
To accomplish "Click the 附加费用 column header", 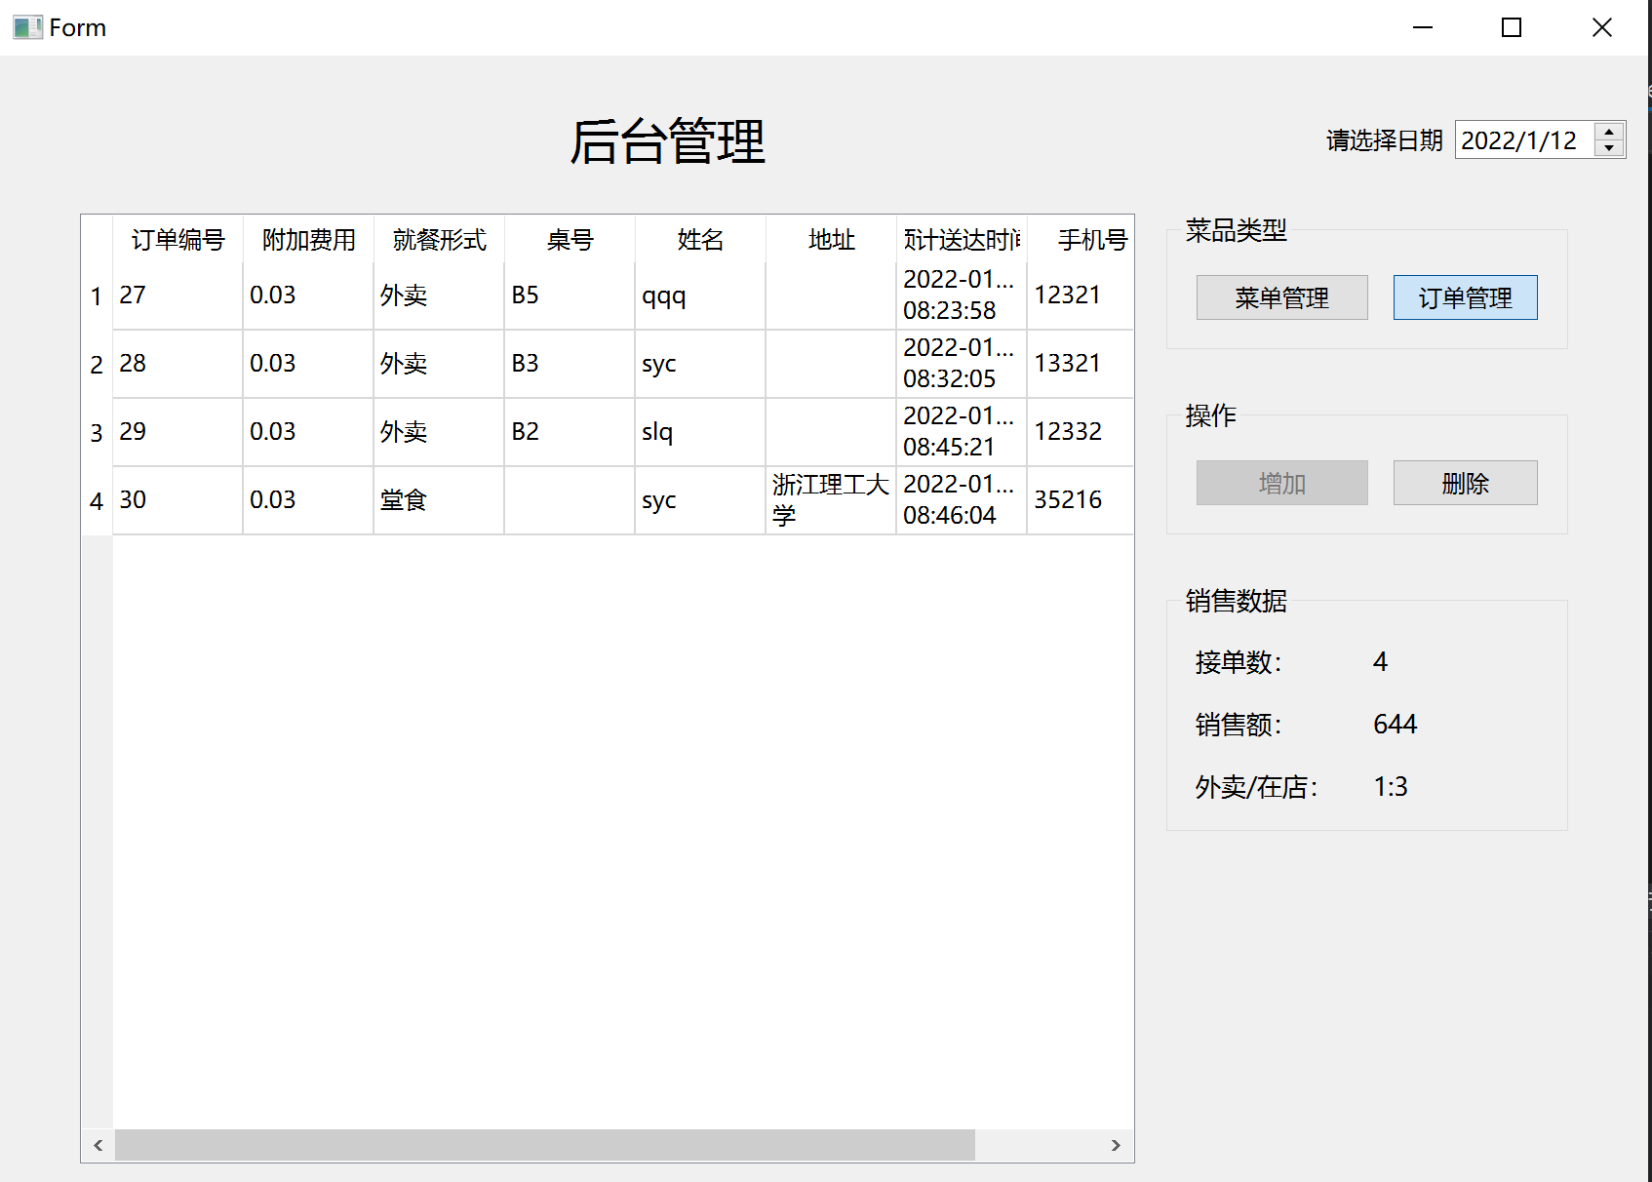I will click(308, 239).
